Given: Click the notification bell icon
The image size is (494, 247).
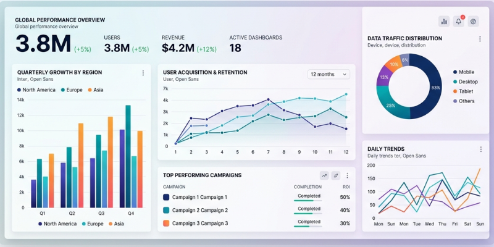Looking at the screenshot, I should click(x=459, y=22).
